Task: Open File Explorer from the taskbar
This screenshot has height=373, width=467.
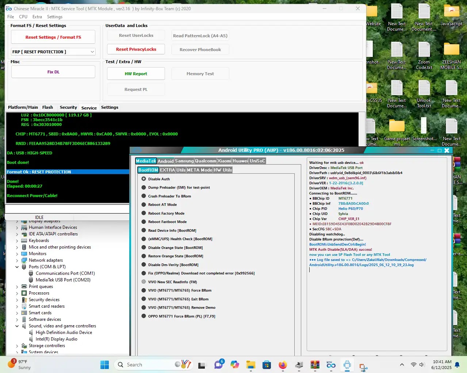Action: (x=250, y=365)
